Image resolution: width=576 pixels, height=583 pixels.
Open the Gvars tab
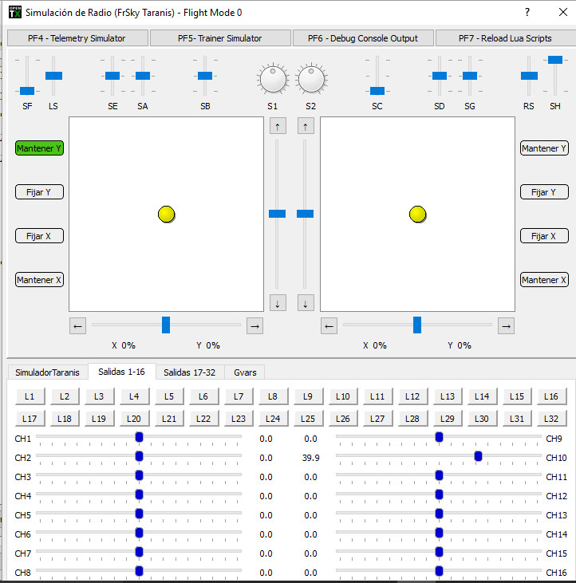[245, 372]
